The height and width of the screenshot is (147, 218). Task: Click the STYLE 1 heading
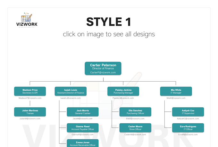[x=109, y=22]
